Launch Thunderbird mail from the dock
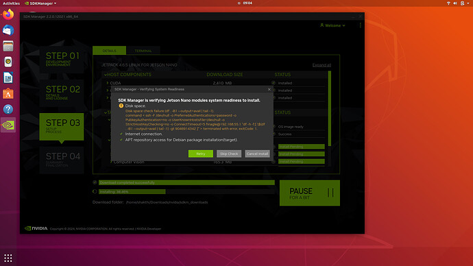 point(8,30)
